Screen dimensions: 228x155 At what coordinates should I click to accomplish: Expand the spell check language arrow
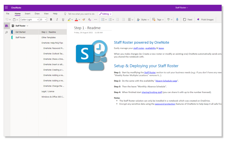pyautogui.click(x=172, y=20)
